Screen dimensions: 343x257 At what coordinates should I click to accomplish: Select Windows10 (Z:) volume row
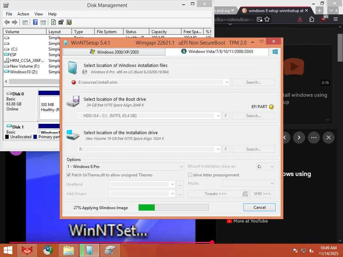[24, 72]
